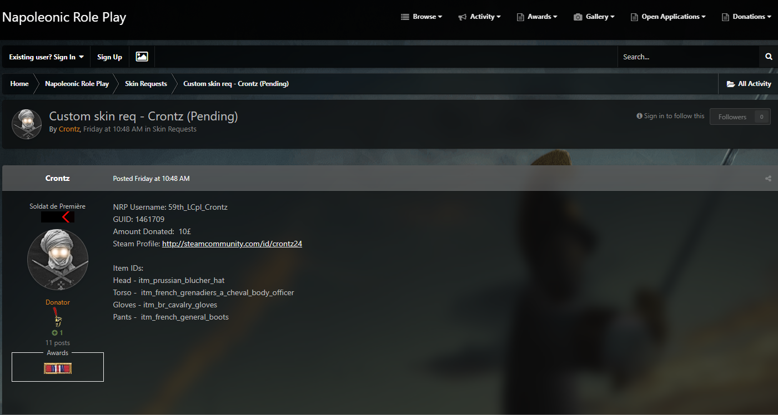
Task: Click the Donator helmet rank icon
Action: click(58, 318)
